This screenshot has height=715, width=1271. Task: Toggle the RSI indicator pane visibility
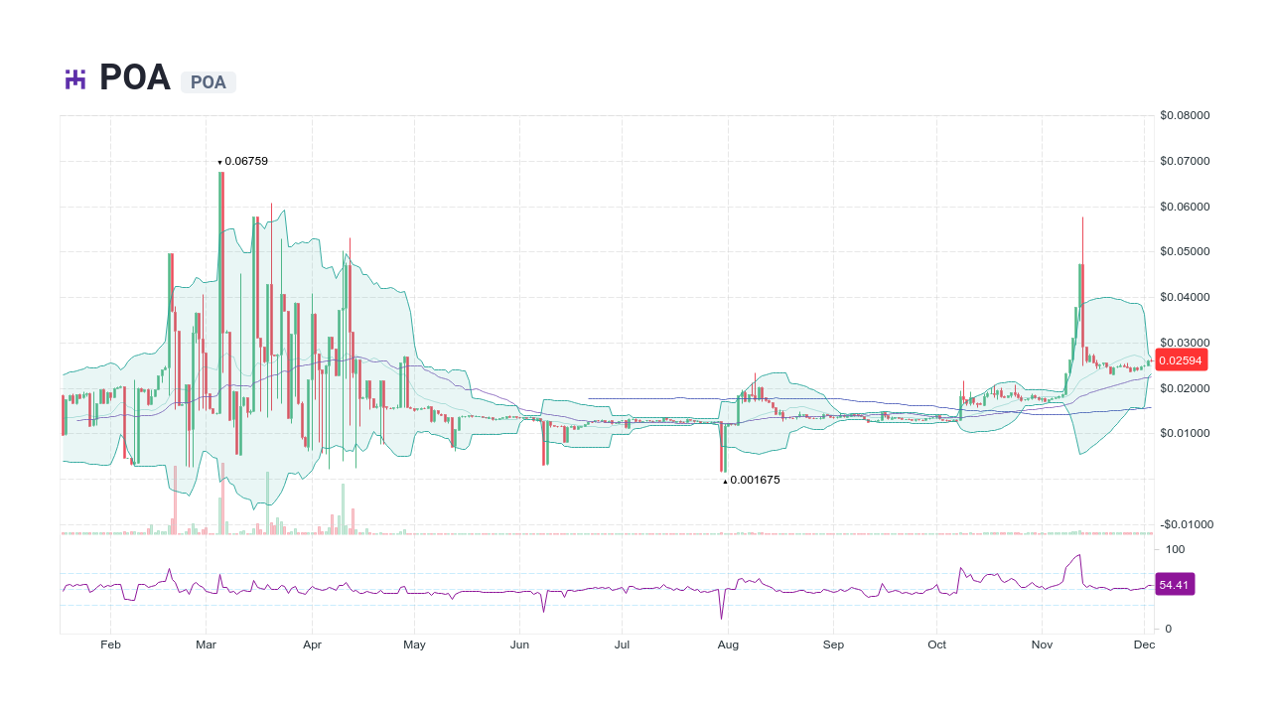pos(596,586)
